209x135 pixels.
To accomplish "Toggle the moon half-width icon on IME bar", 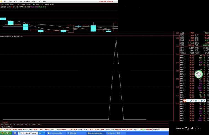I will pyautogui.click(x=191, y=101).
